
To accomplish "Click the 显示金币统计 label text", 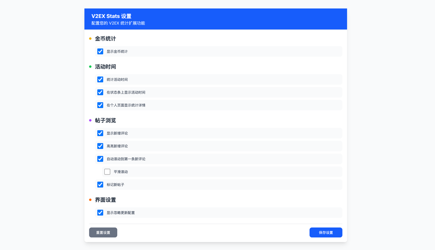I will point(117,51).
